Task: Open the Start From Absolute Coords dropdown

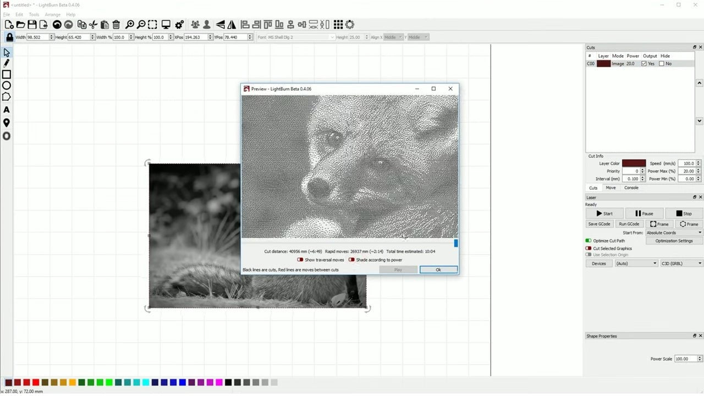Action: 674,233
